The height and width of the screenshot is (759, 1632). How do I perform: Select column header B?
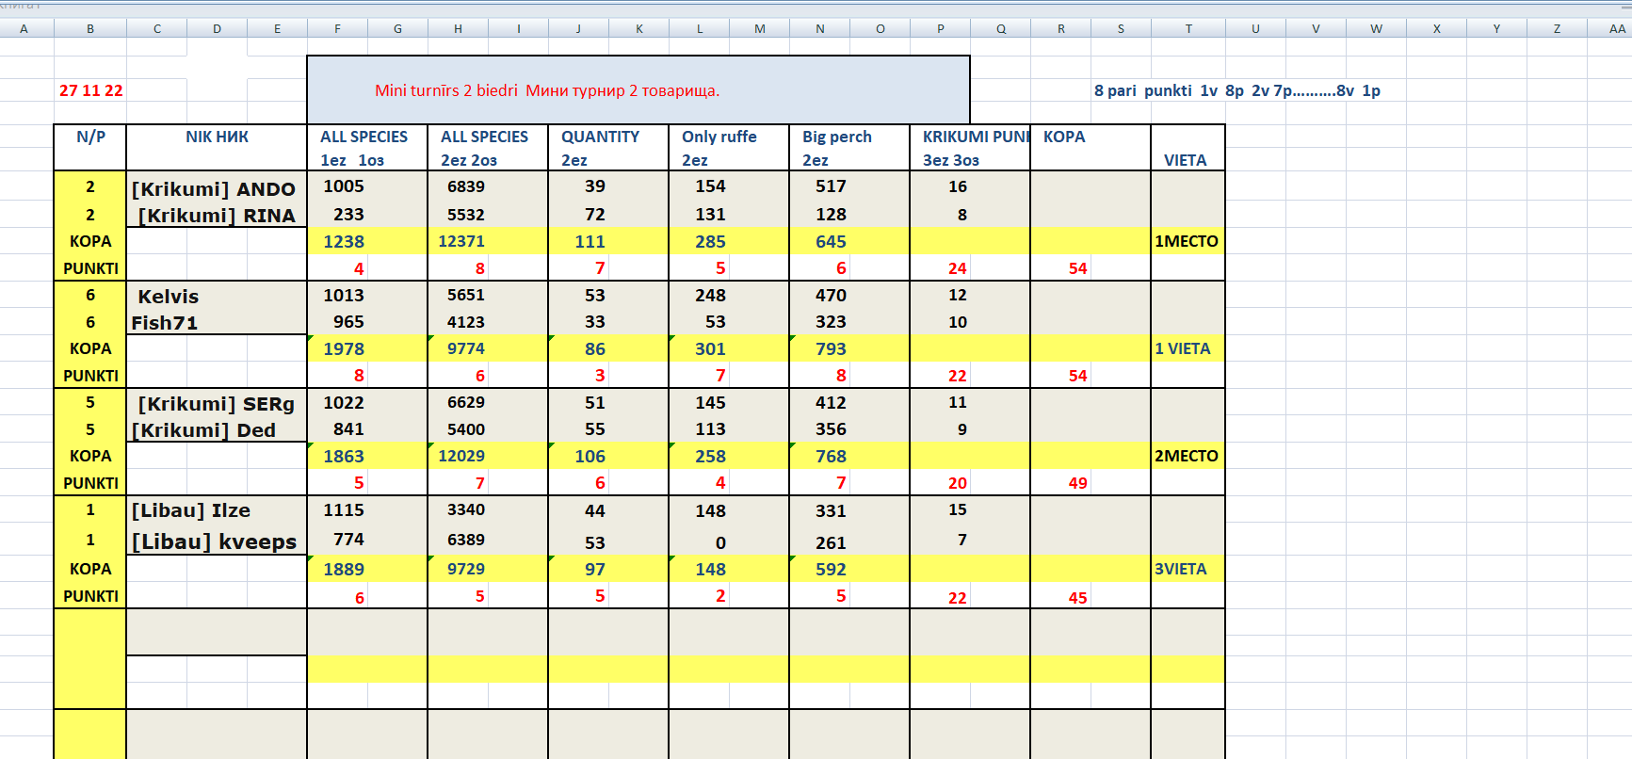point(90,28)
